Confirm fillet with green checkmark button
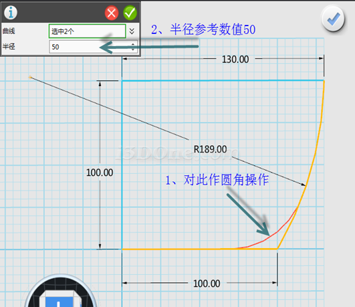The width and height of the screenshot is (355, 307). tap(130, 13)
